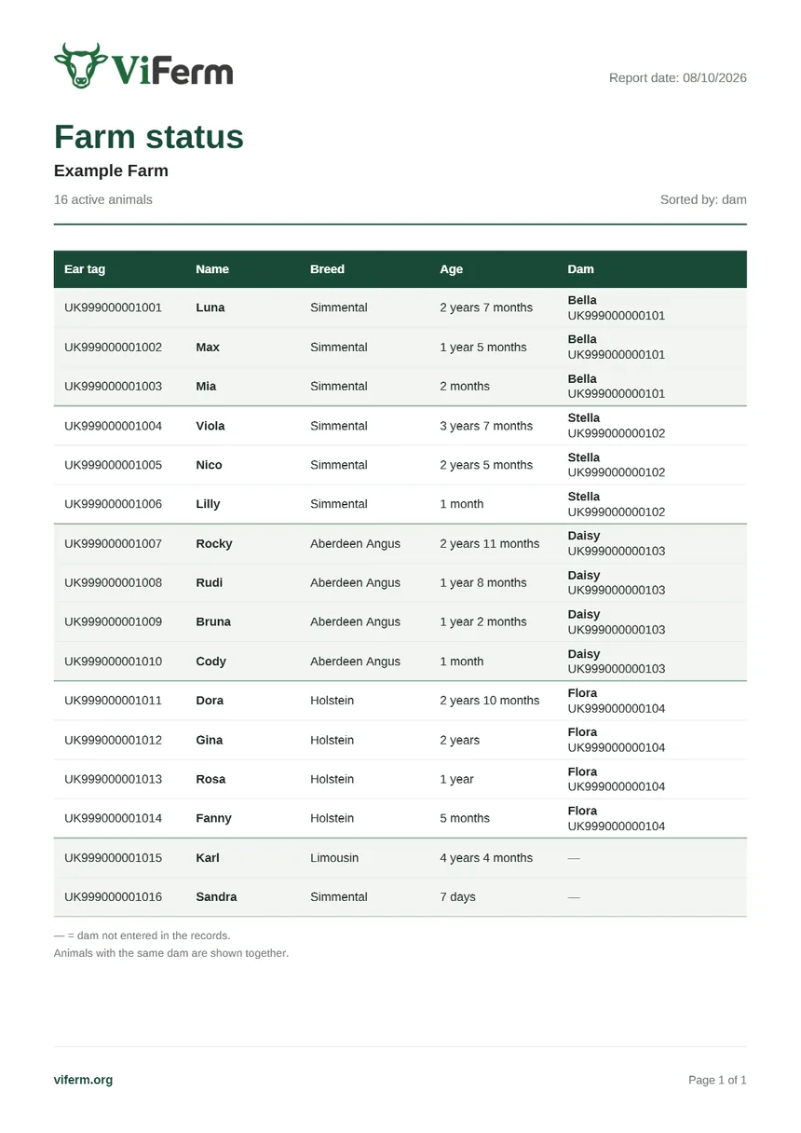This screenshot has height=1133, width=801.
Task: Click the dam not entered footnote
Action: [142, 935]
